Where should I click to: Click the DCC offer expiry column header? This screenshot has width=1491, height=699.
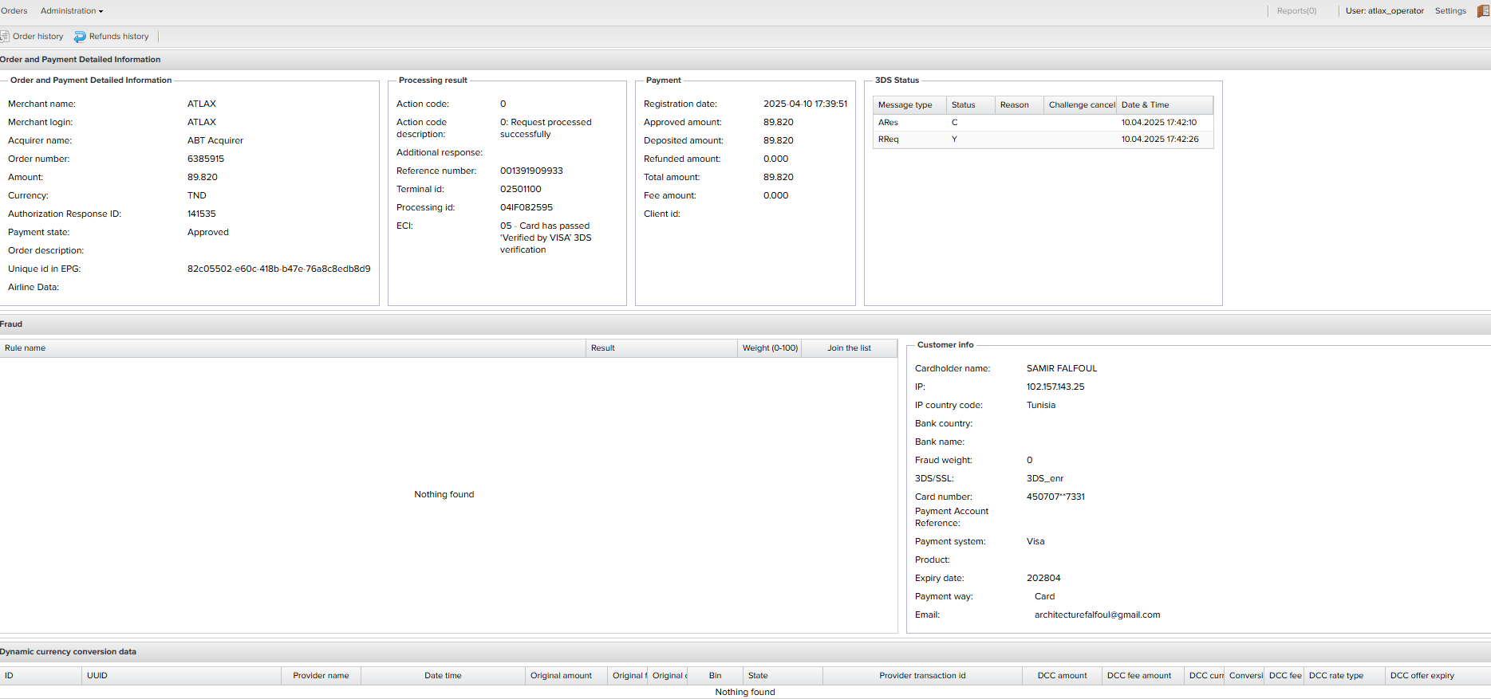[1422, 676]
